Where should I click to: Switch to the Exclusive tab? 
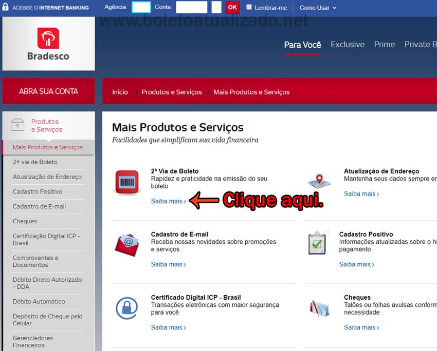[348, 45]
